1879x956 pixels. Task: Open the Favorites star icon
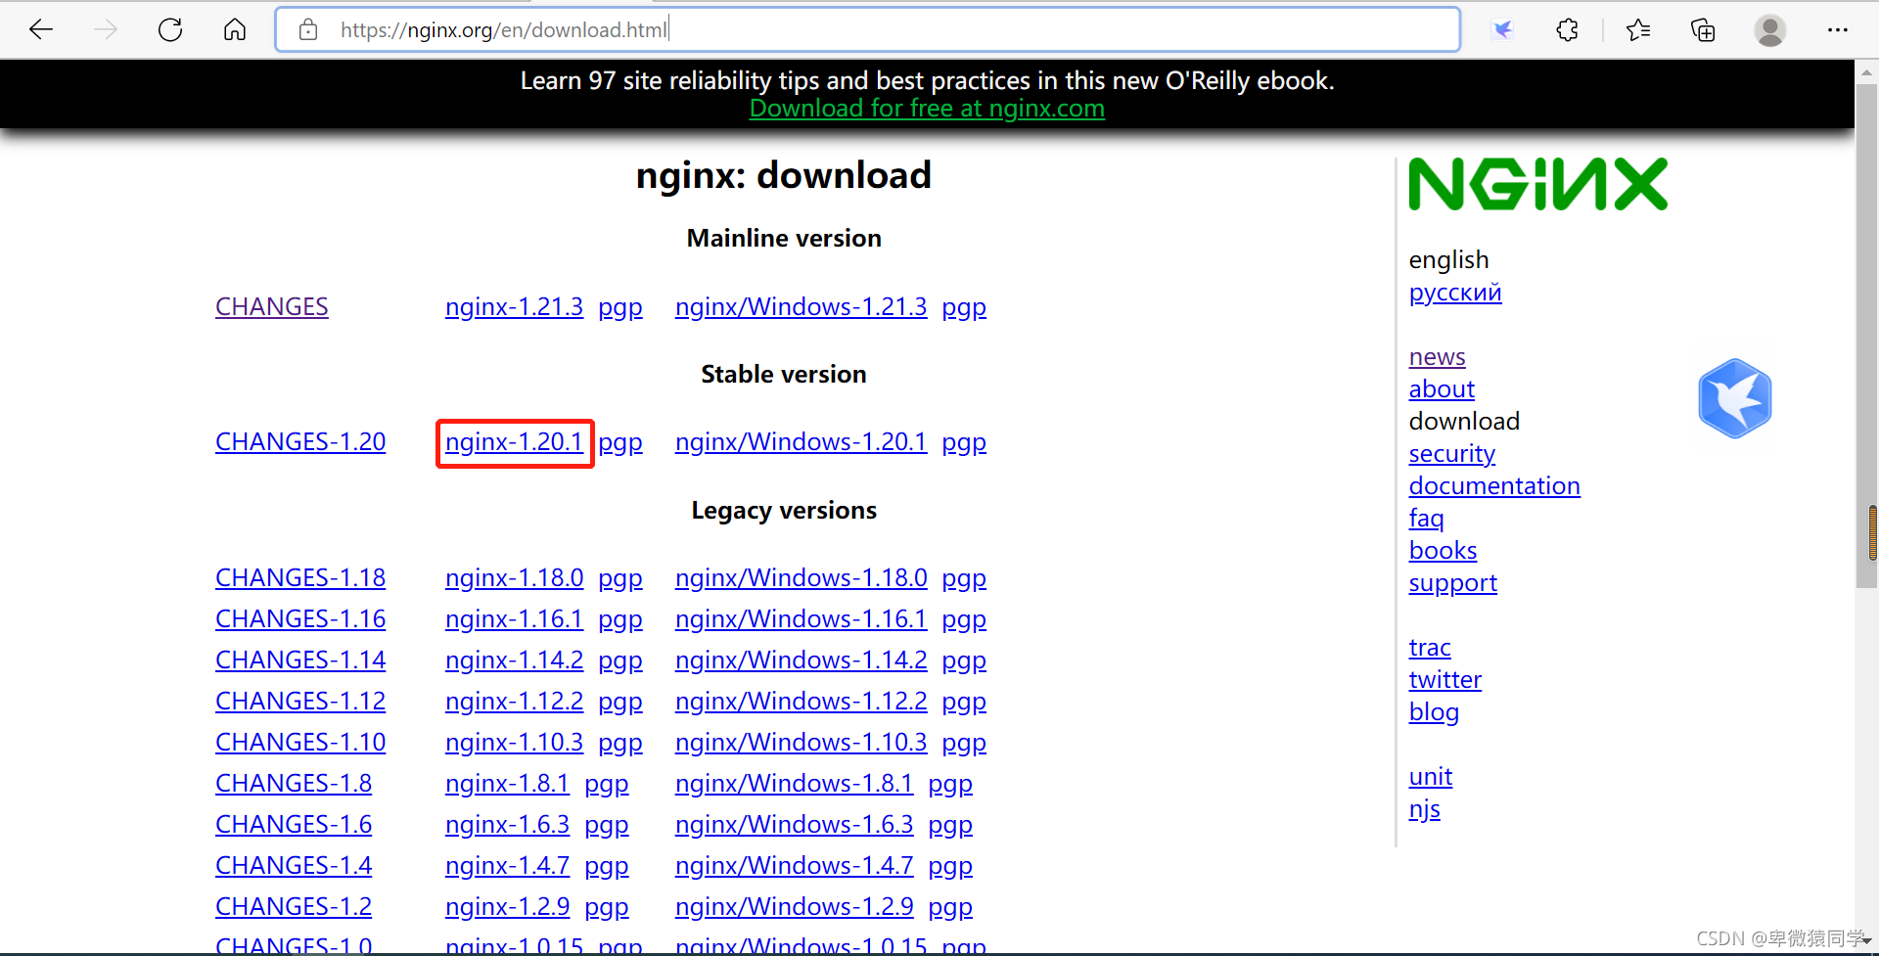pyautogui.click(x=1638, y=30)
